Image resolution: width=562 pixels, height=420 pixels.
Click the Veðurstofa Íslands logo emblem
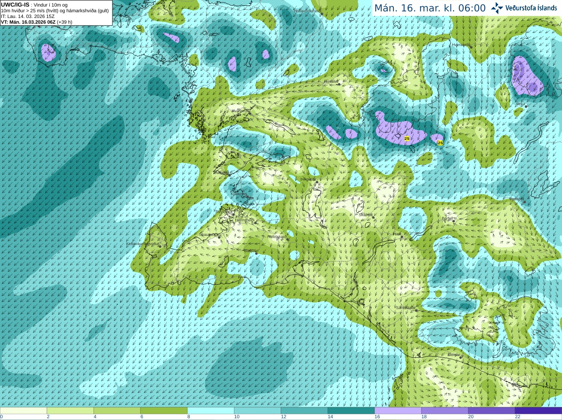click(497, 8)
